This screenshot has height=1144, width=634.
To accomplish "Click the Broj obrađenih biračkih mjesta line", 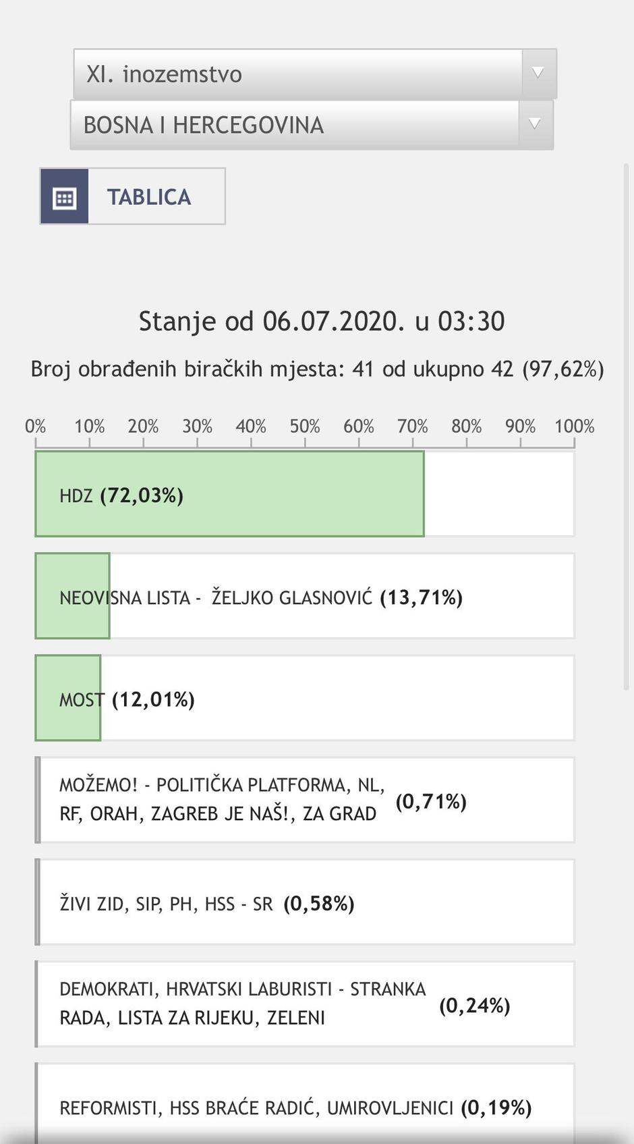I will tap(317, 369).
